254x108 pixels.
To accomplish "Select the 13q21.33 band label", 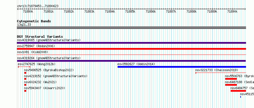I will click(24, 25).
